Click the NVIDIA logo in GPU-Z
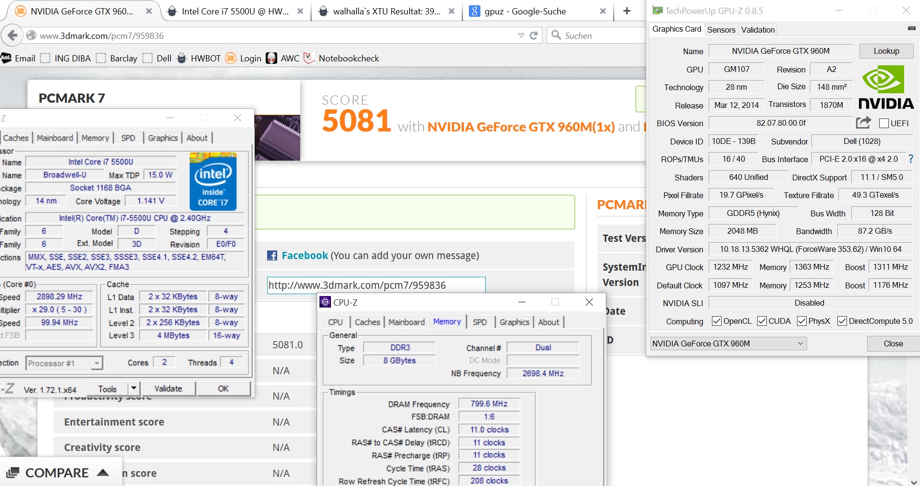 click(x=886, y=87)
